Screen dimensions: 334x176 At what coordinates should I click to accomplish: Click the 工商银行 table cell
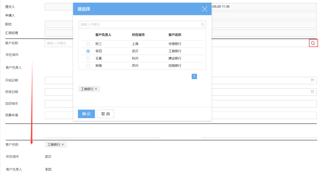coord(175,51)
